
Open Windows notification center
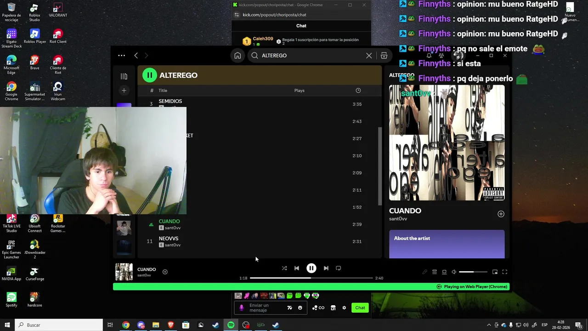(x=578, y=325)
